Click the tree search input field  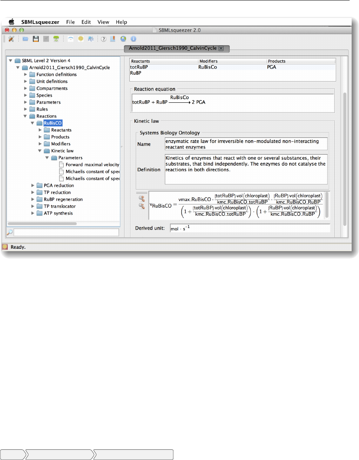tap(66, 232)
